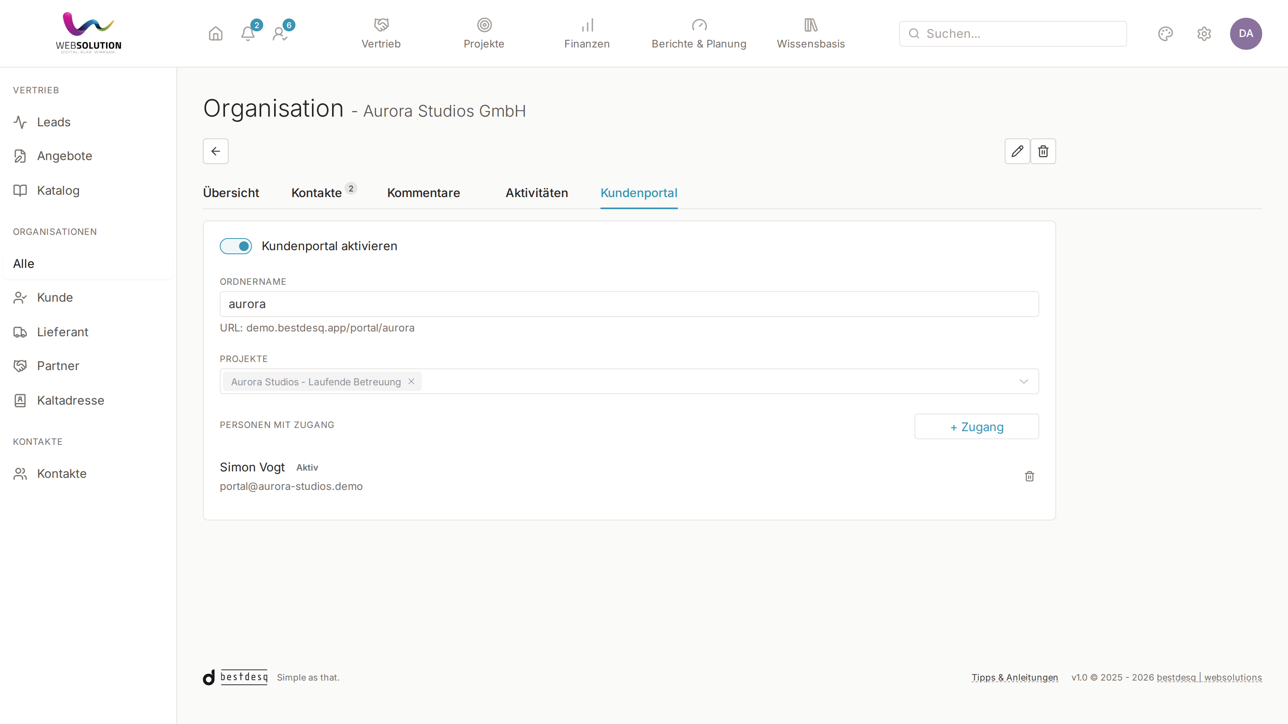This screenshot has height=724, width=1288.
Task: Add access with + Zugang button
Action: coord(976,427)
